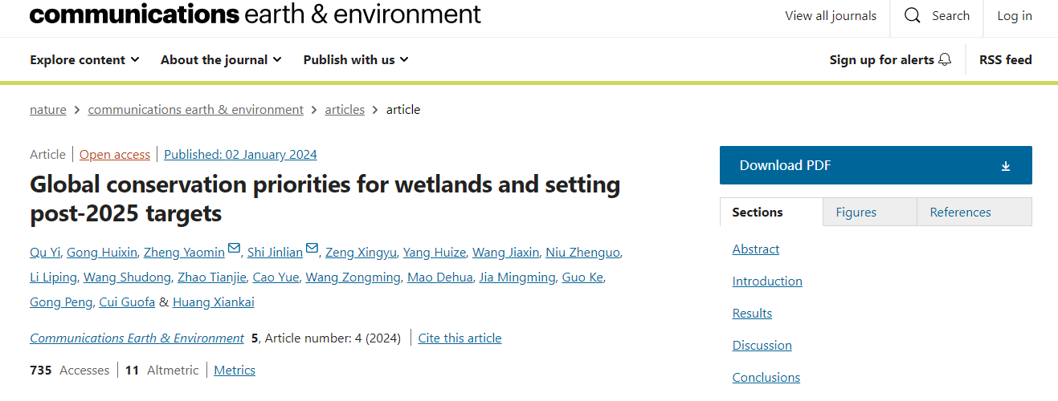
Task: Go to View all journals
Action: click(x=831, y=16)
